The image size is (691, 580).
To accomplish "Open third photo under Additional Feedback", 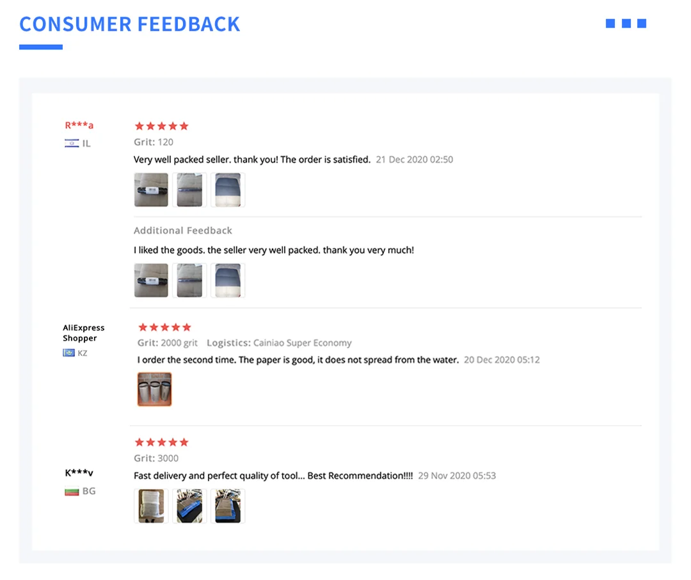I will coord(228,280).
